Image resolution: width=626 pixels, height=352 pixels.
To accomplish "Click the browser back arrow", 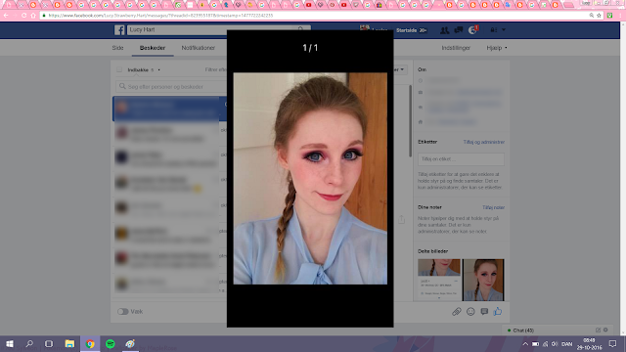I will [7, 16].
